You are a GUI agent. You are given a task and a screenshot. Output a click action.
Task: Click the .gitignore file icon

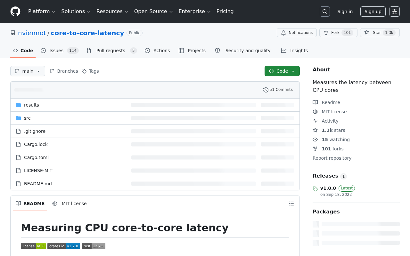click(x=18, y=131)
